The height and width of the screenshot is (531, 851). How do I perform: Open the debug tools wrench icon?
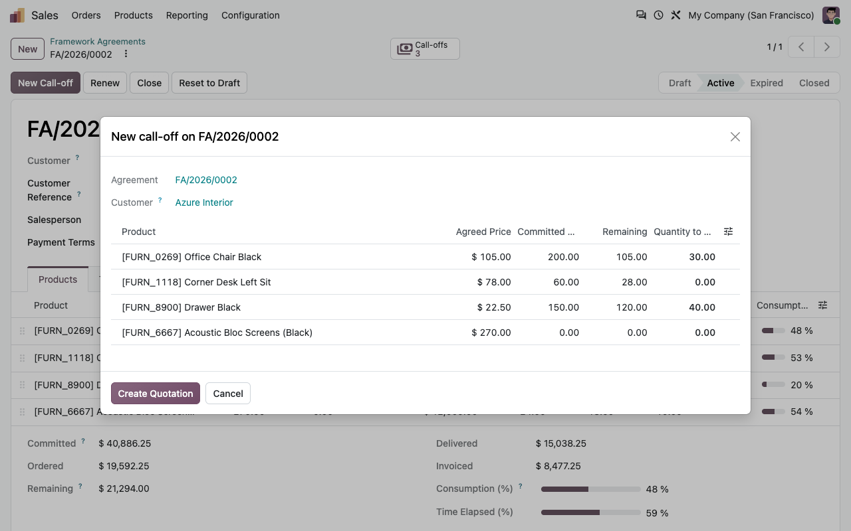point(675,15)
